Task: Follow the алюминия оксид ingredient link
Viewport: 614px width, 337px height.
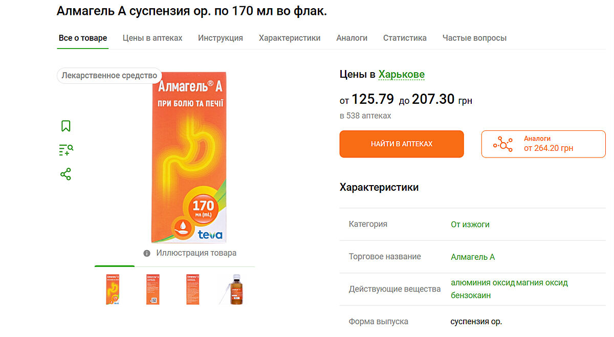Action: click(x=483, y=282)
